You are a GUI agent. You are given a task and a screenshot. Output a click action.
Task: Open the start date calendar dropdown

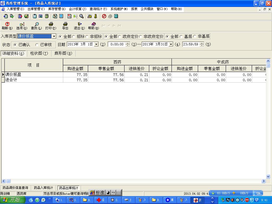(96, 44)
